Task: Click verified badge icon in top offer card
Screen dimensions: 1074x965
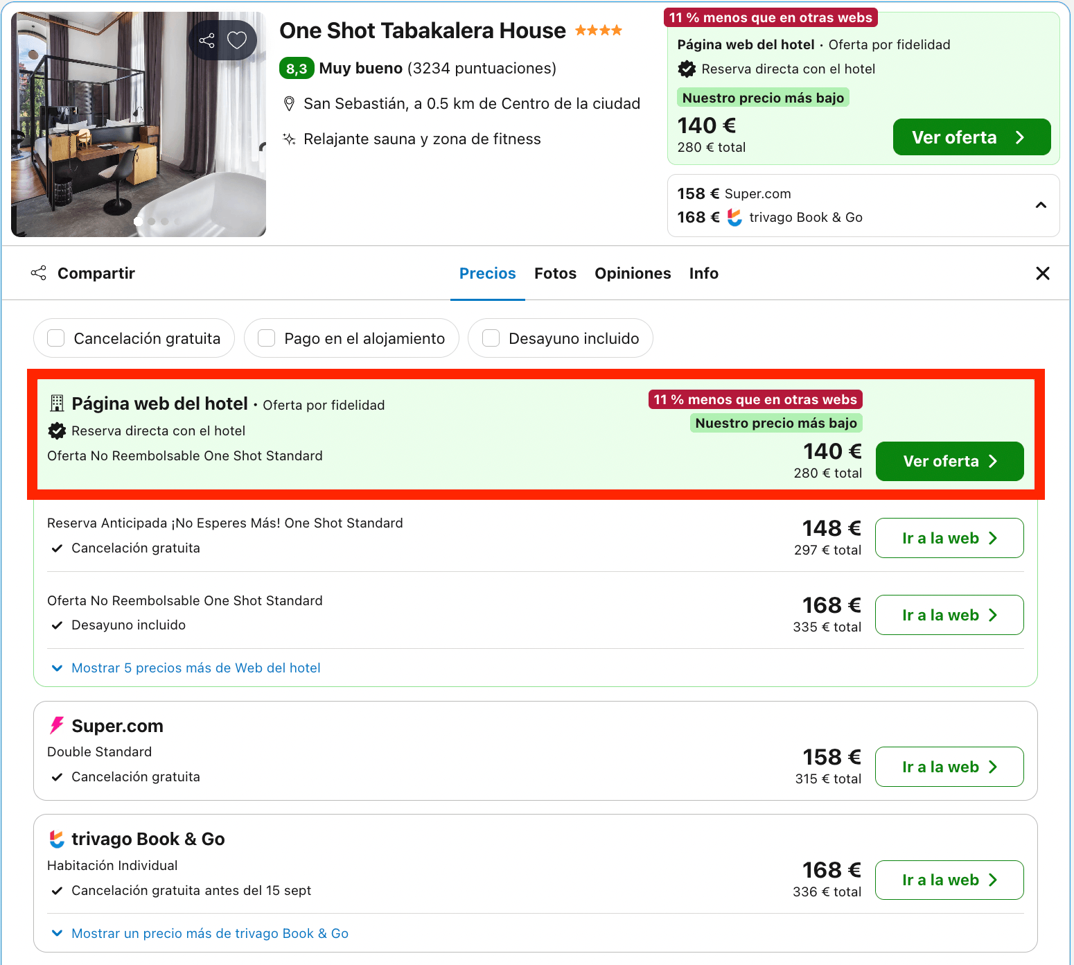Action: tap(687, 69)
